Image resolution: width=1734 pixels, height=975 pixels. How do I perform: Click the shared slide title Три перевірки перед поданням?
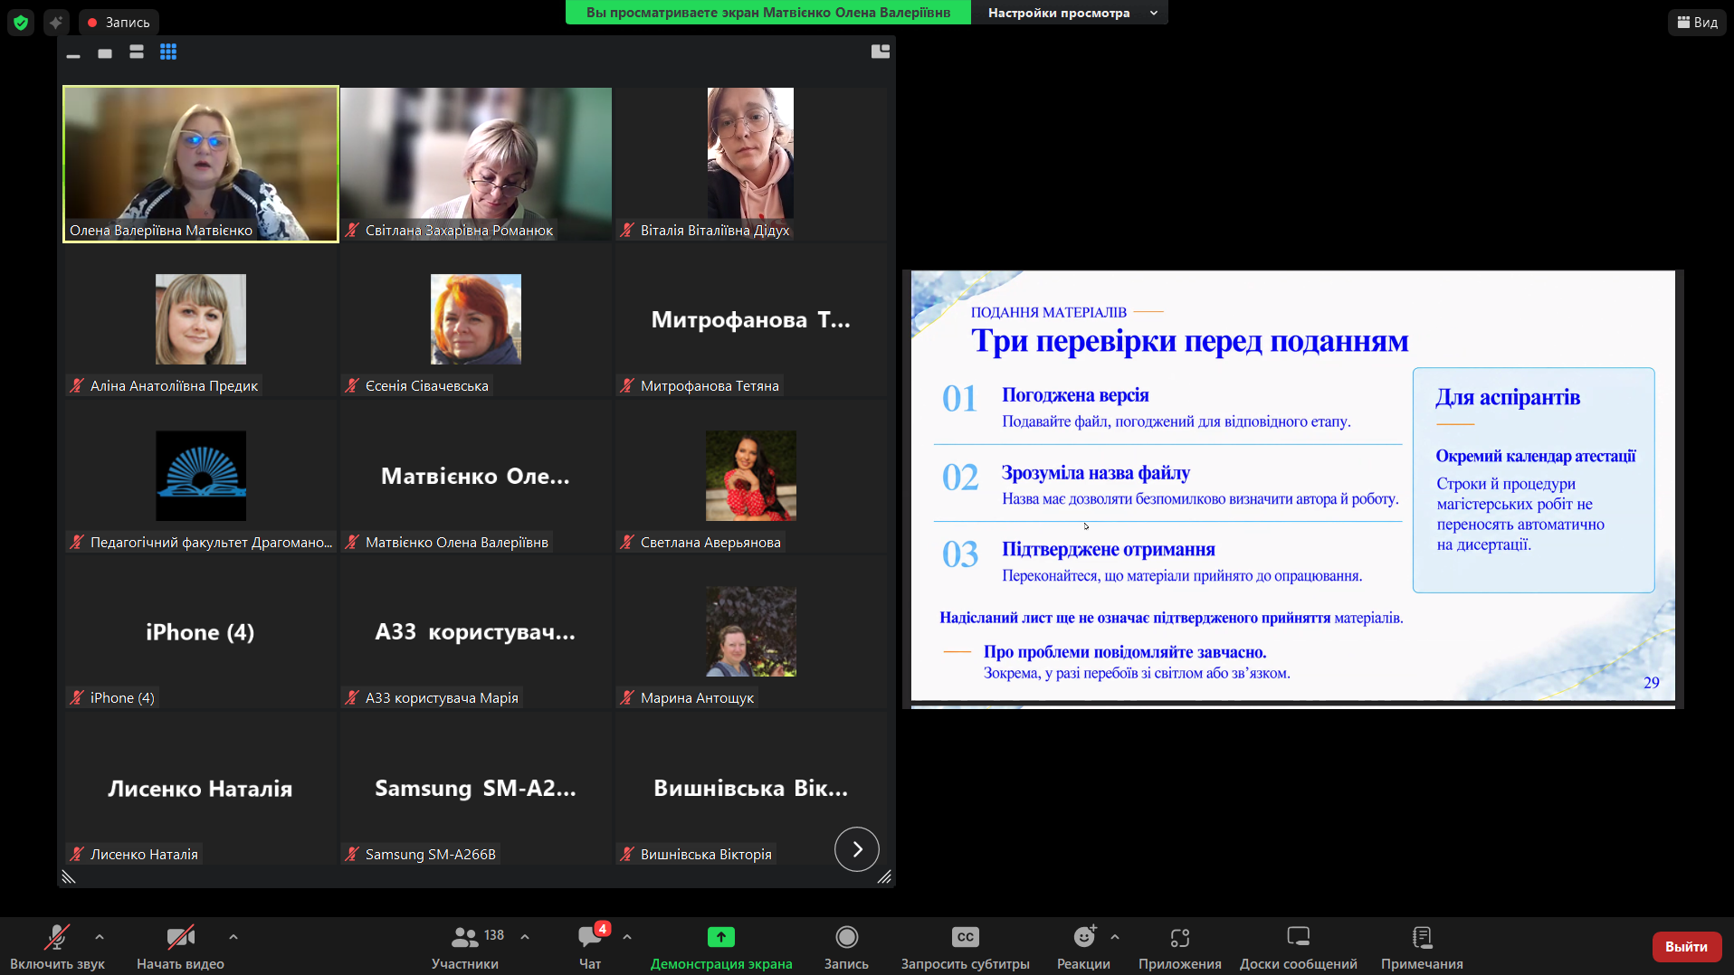(x=1189, y=341)
